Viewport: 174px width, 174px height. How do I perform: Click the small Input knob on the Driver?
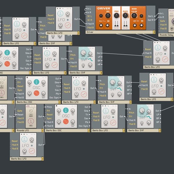point(101,16)
